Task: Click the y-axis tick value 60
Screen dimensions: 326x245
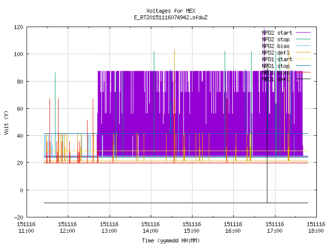Action: [x=20, y=109]
